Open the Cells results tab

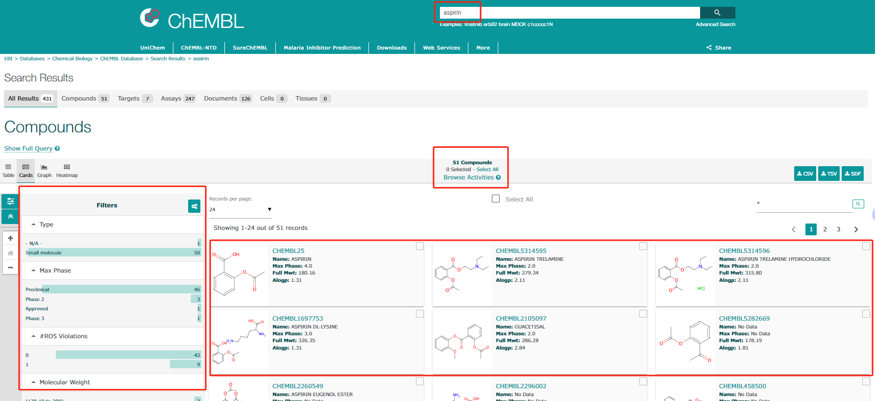coord(273,99)
